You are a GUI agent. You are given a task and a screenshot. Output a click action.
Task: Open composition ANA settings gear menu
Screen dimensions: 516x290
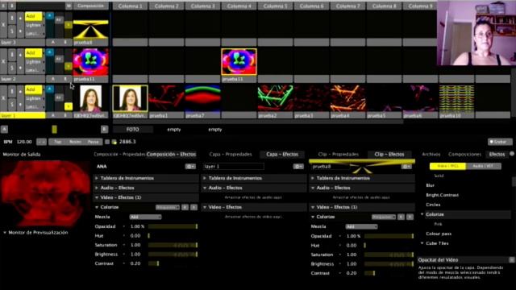190,167
